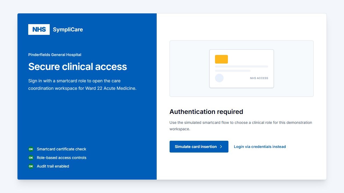Click the yellow chip on the smartcard illustration
Screen dimensions: 344x193
[x=221, y=59]
